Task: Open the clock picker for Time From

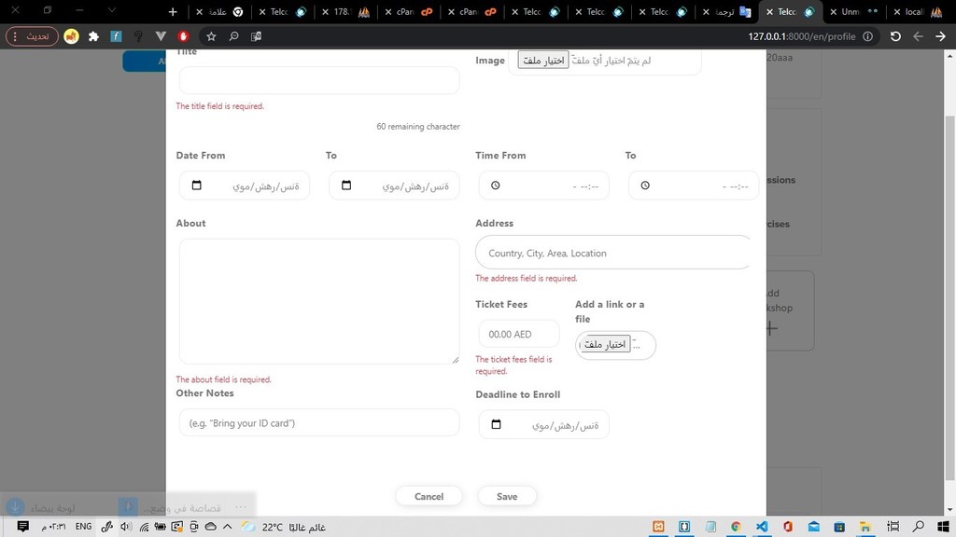Action: point(496,186)
